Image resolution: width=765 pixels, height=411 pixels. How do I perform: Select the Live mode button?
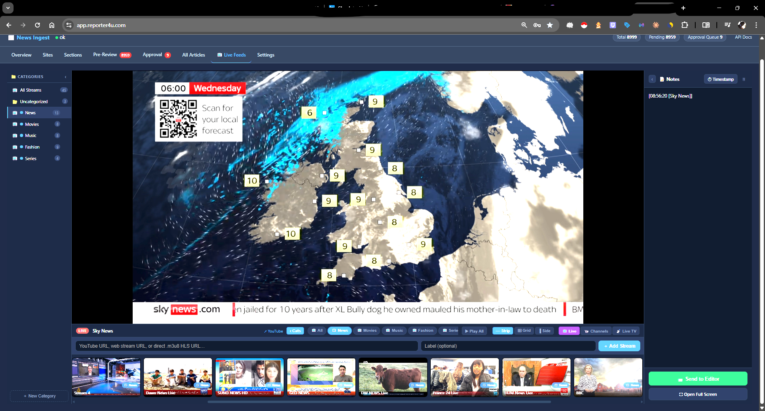[x=569, y=331]
